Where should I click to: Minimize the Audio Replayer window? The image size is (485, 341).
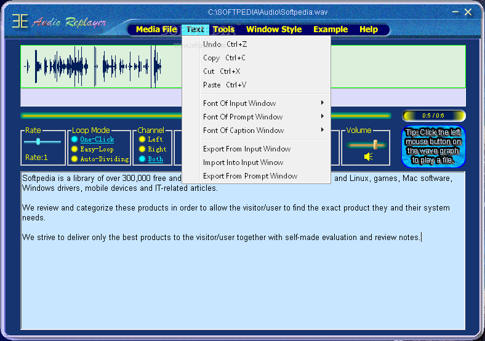point(455,12)
